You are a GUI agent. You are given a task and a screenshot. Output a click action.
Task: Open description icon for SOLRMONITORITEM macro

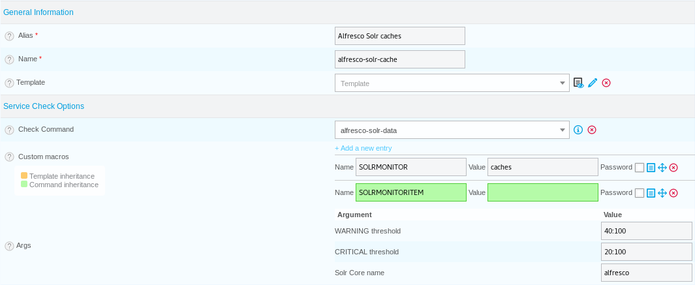651,193
